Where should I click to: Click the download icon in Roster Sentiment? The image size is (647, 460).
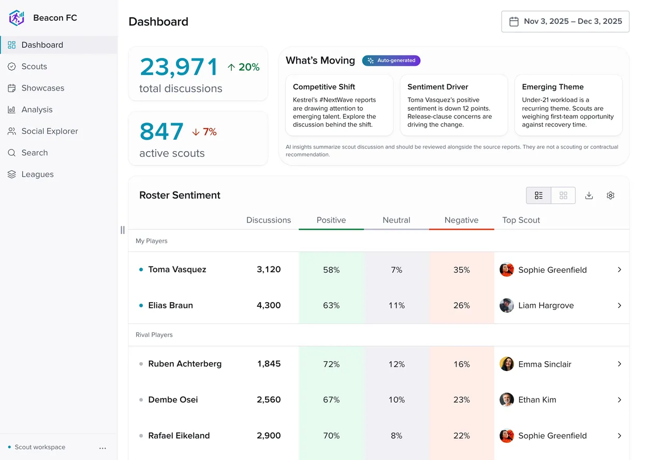[589, 196]
